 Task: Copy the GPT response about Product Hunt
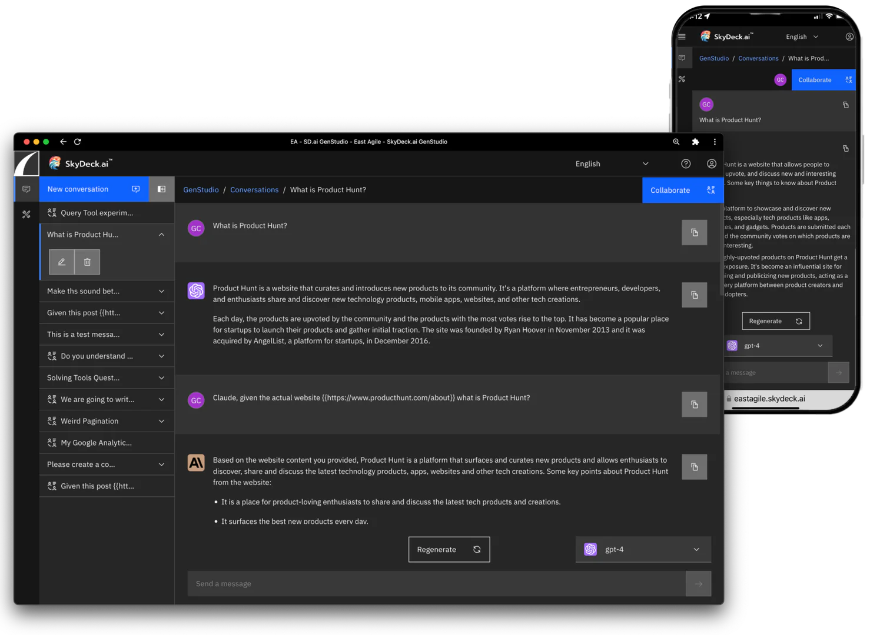pos(694,295)
